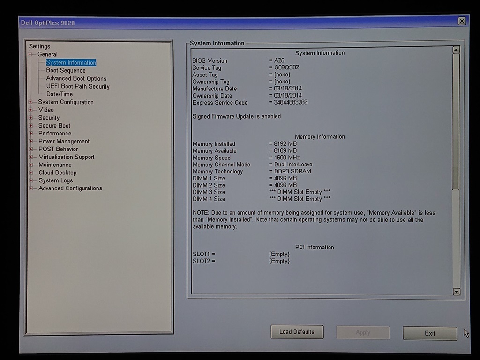The image size is (480, 360).
Task: Open the System Logs category
Action: pos(56,180)
